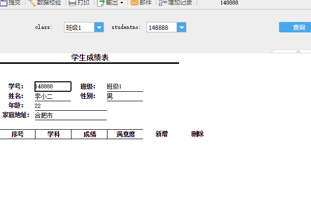
Task: Click 增加记录 add record icon
Action: pos(163,3)
